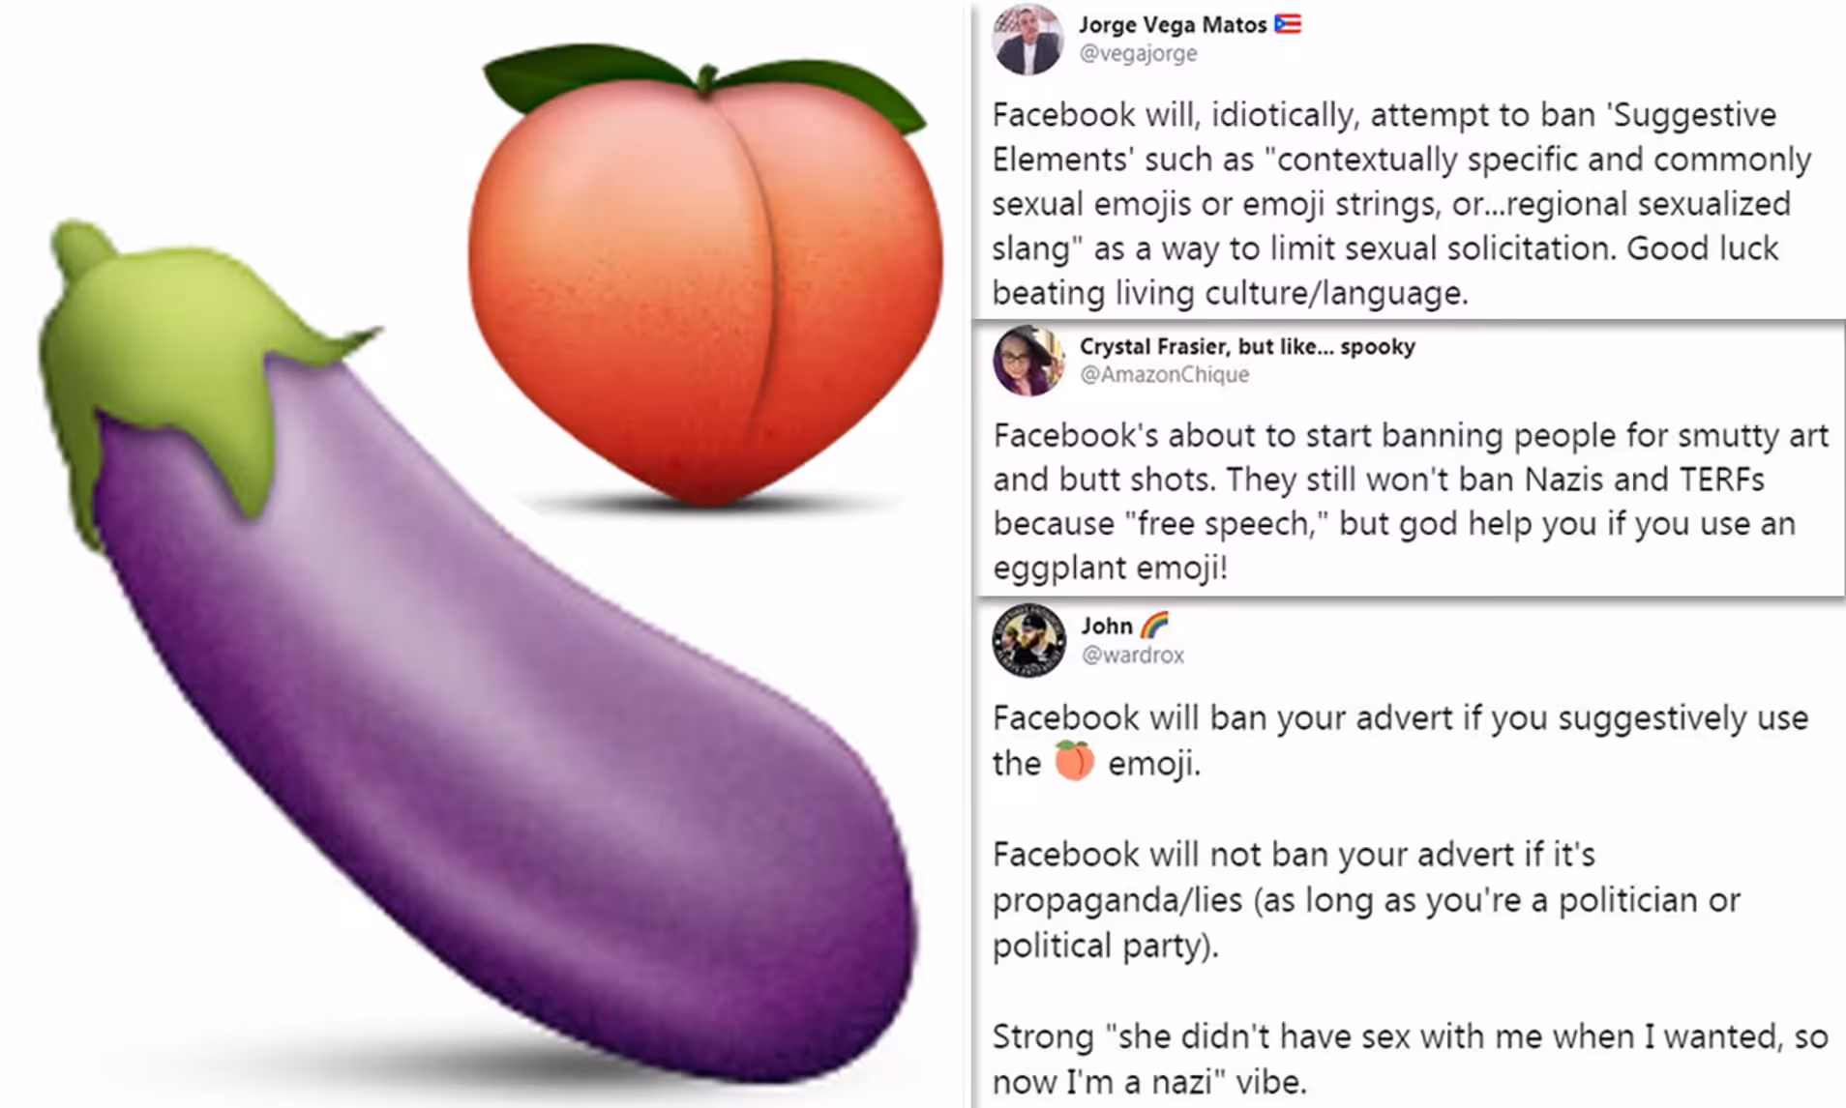Click the tweet text about 'Suggestive Elements'

coord(1401,203)
